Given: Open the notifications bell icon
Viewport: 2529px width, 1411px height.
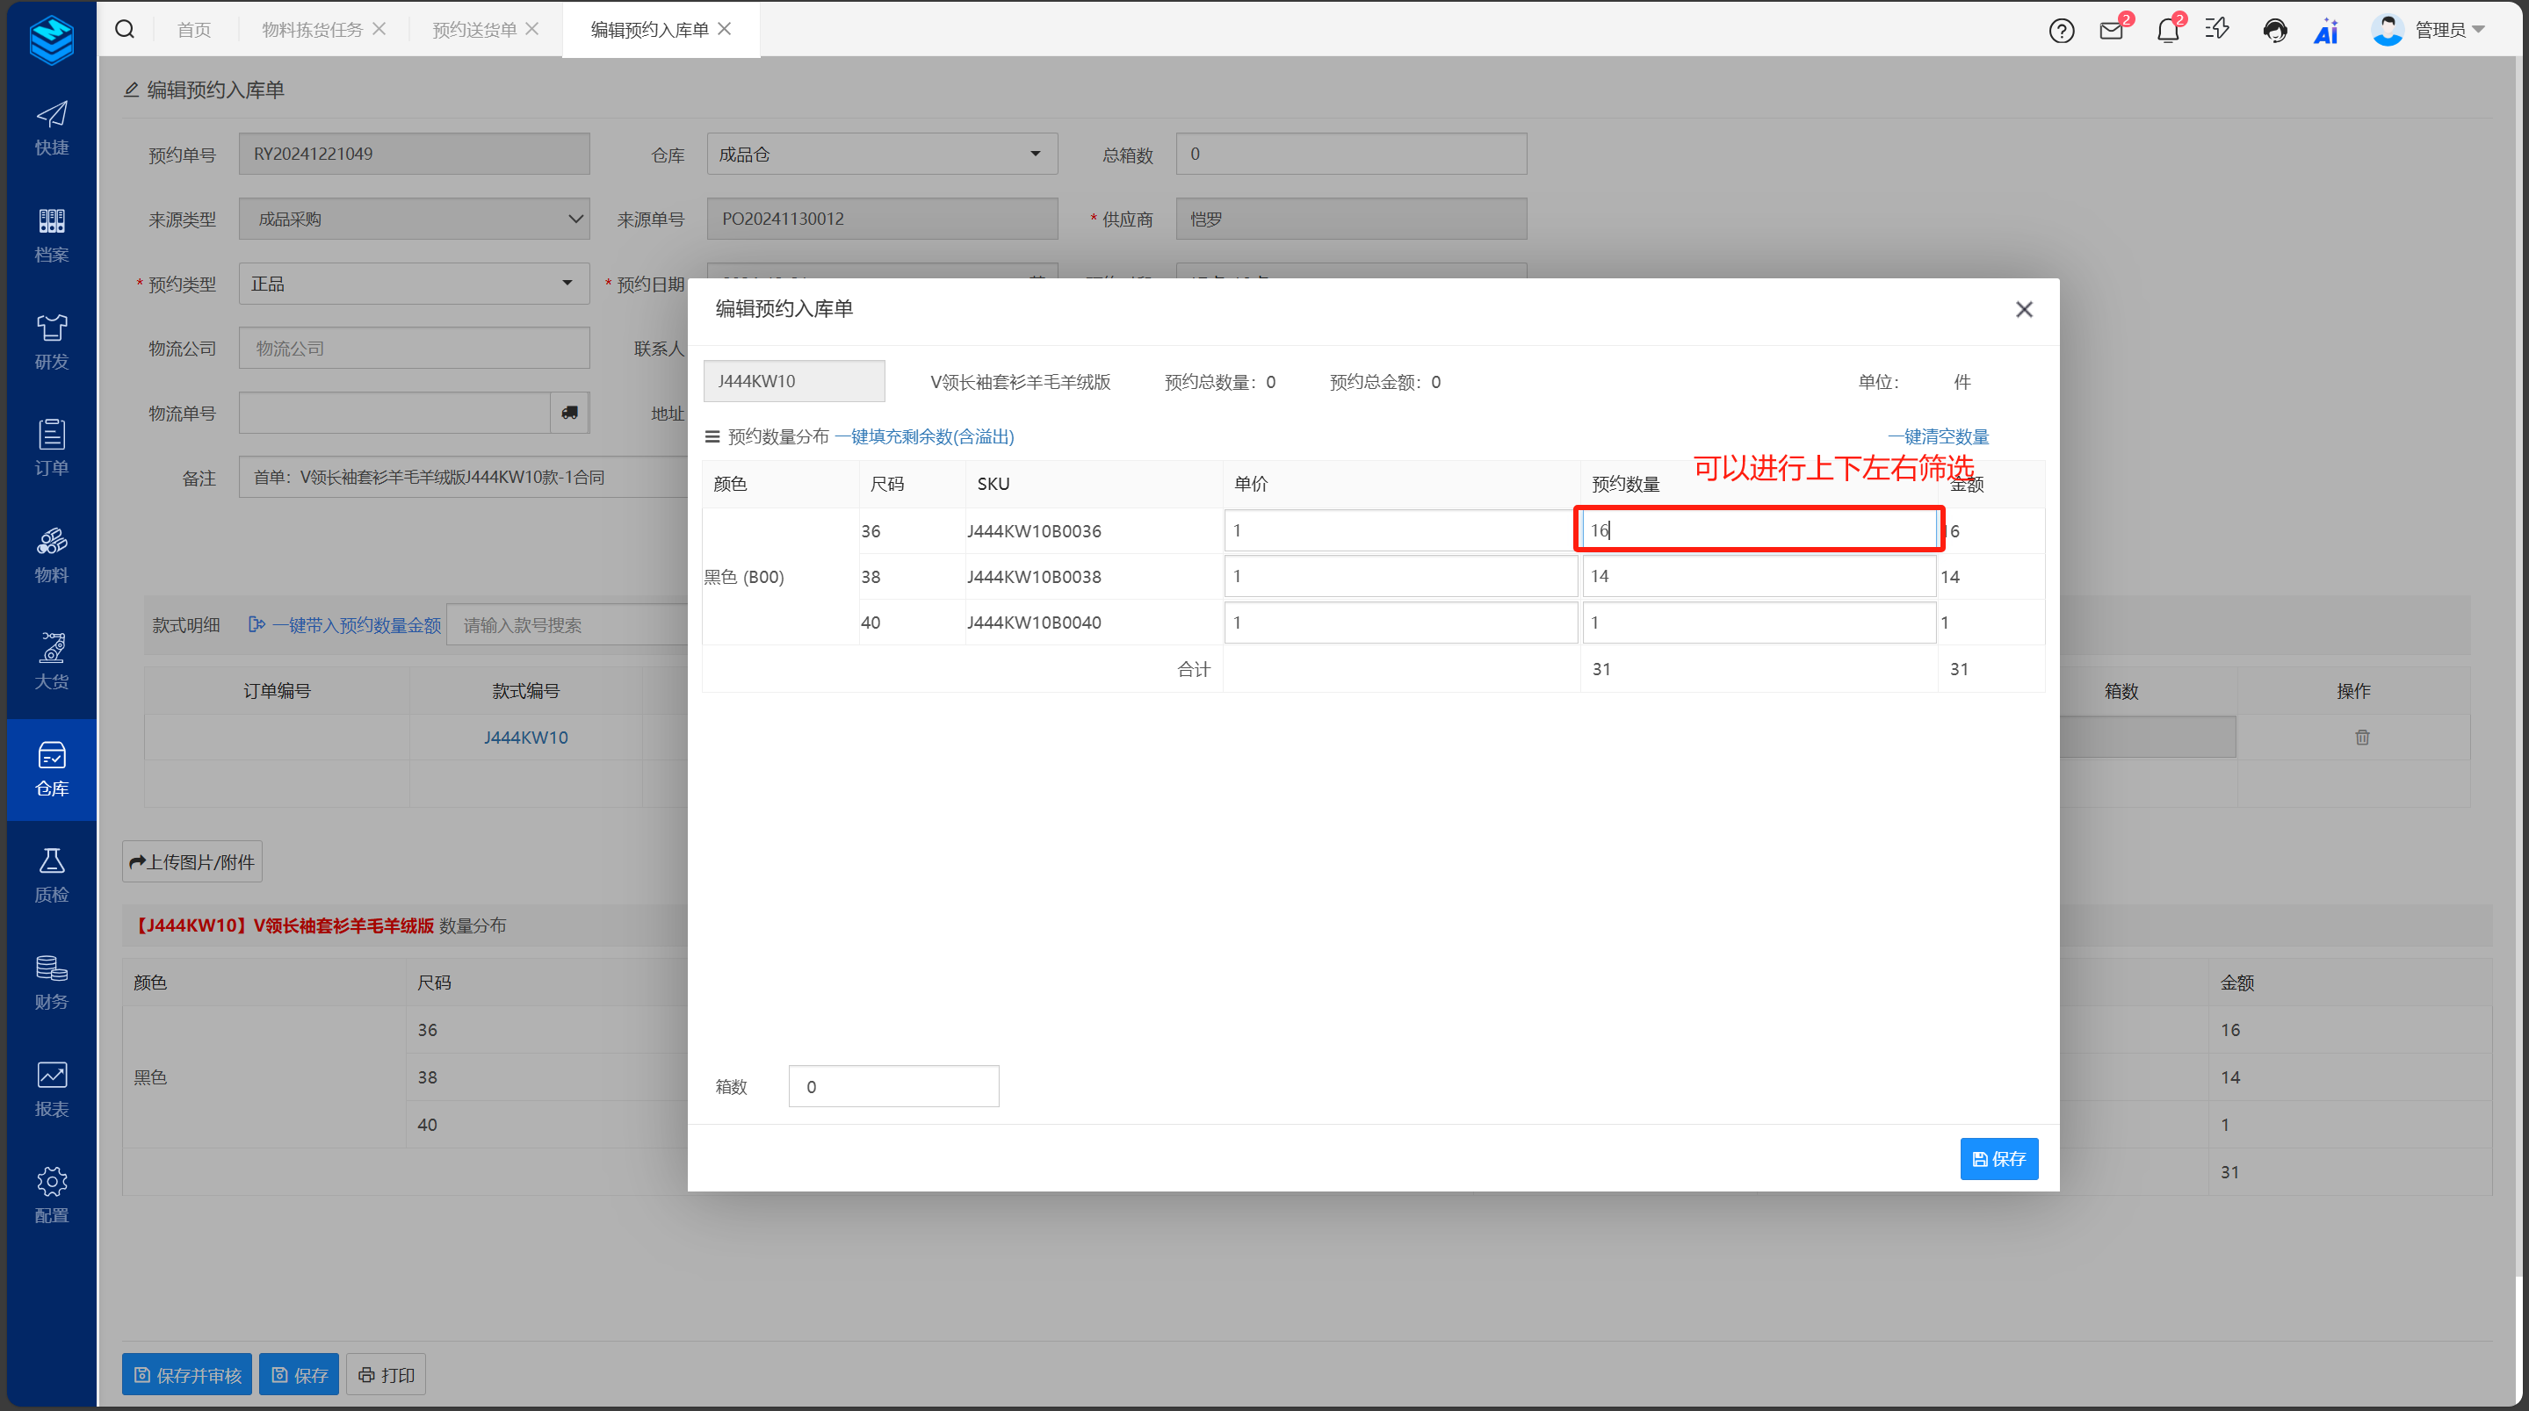Looking at the screenshot, I should click(2168, 31).
